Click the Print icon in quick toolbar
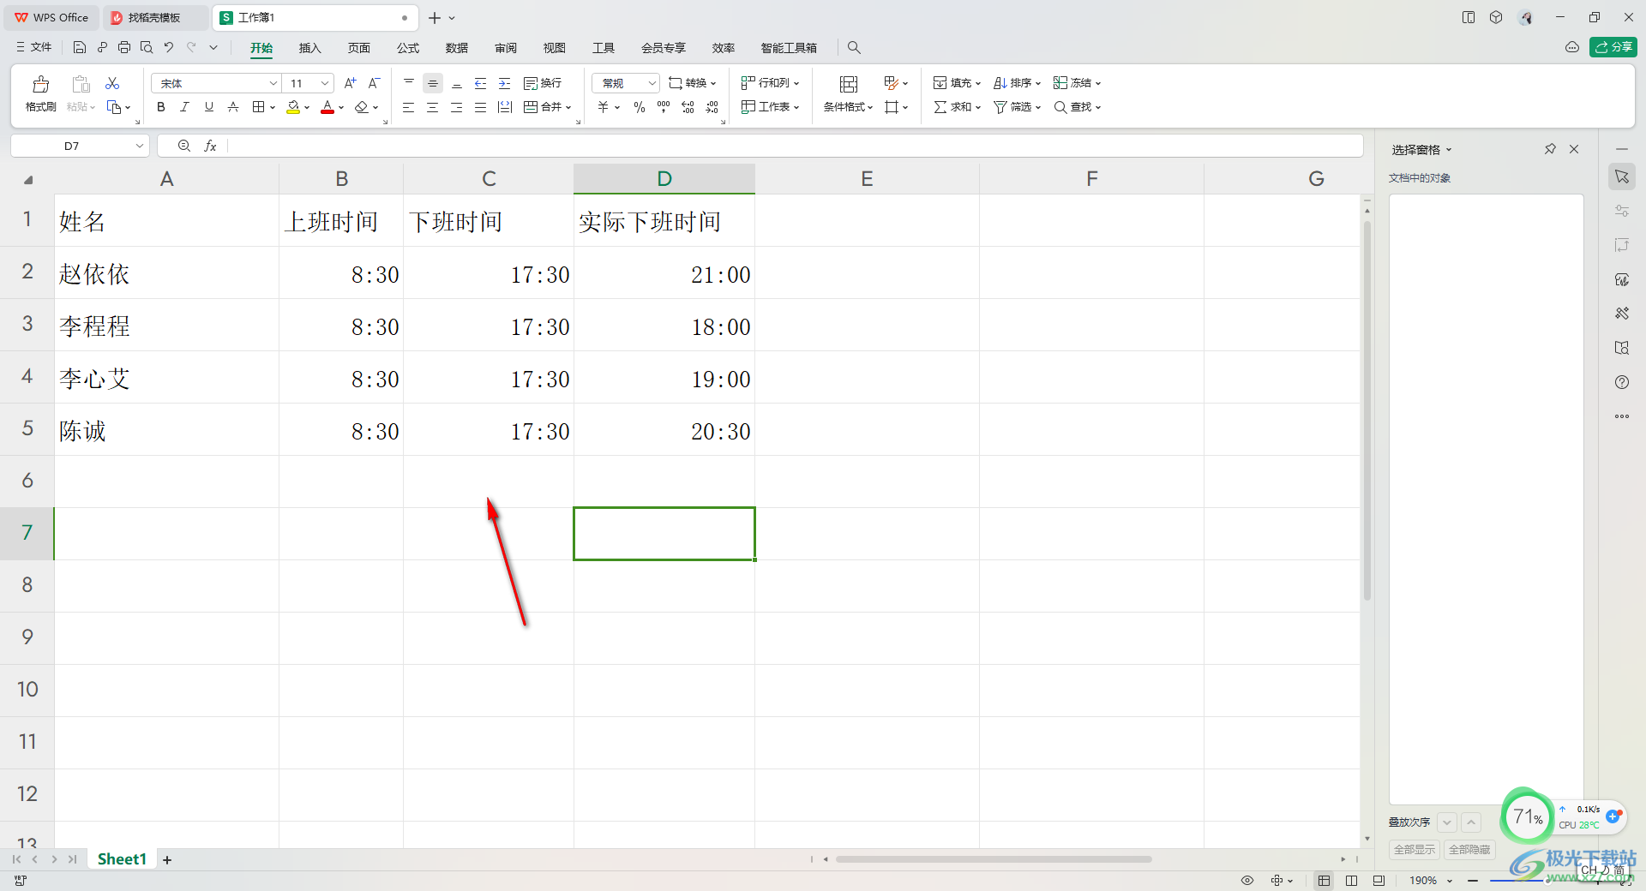This screenshot has height=891, width=1646. click(x=124, y=47)
